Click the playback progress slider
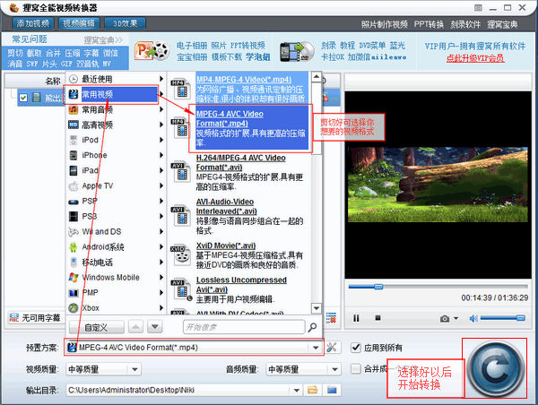The width and height of the screenshot is (538, 405). [438, 287]
